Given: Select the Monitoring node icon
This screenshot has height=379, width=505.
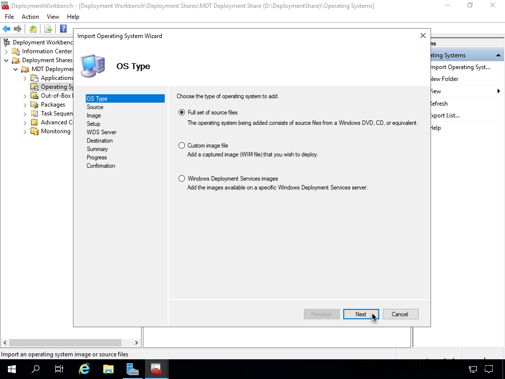Looking at the screenshot, I should tap(34, 131).
